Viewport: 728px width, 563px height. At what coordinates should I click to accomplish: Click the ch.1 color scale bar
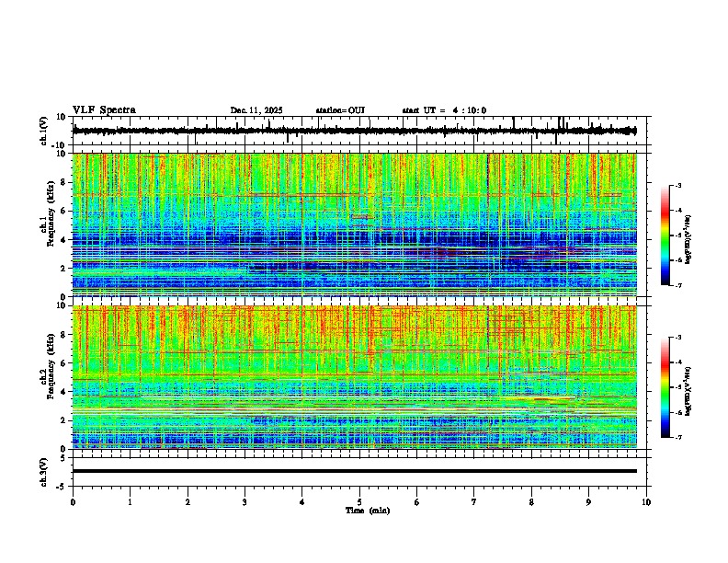tap(665, 235)
